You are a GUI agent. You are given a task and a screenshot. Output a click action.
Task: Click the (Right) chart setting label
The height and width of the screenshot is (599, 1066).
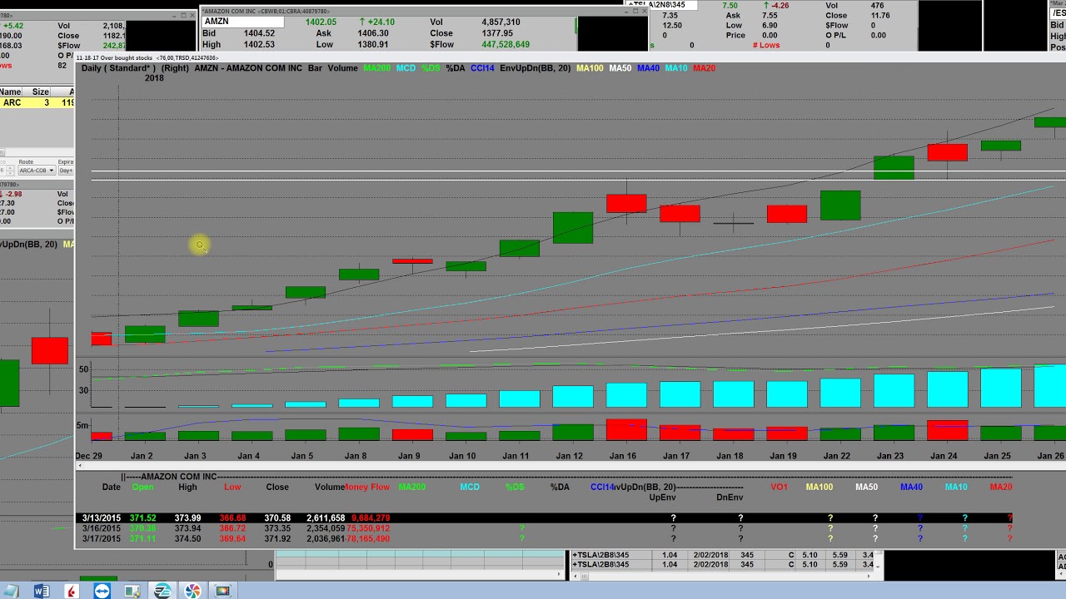click(x=175, y=68)
